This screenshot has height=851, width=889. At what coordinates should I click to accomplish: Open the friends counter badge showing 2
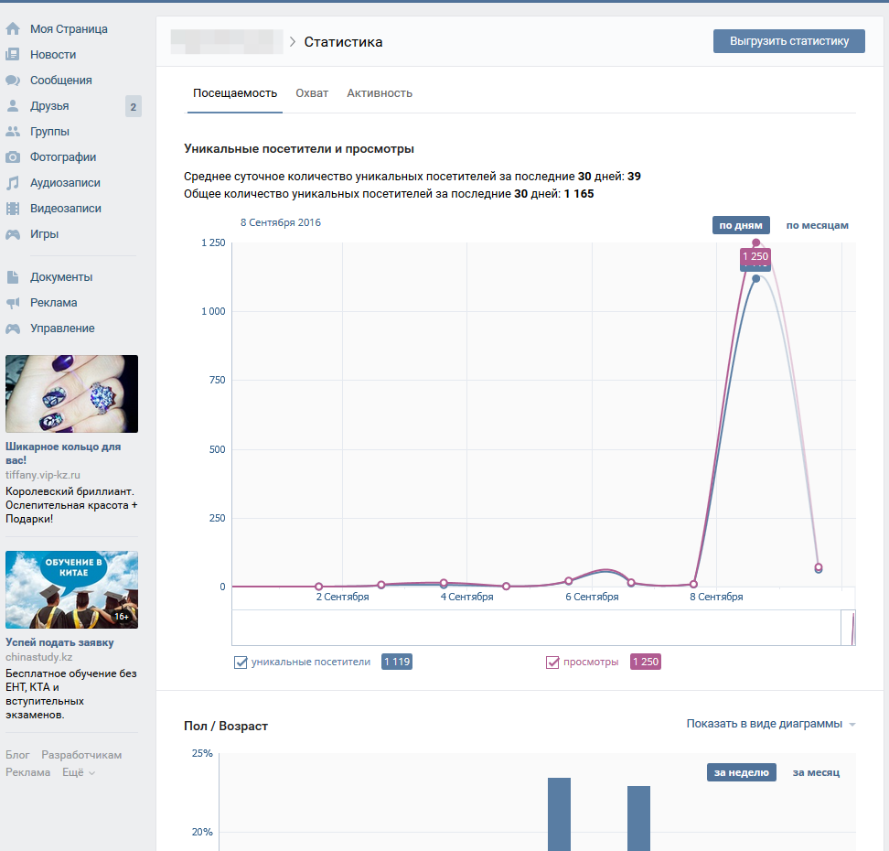click(134, 106)
